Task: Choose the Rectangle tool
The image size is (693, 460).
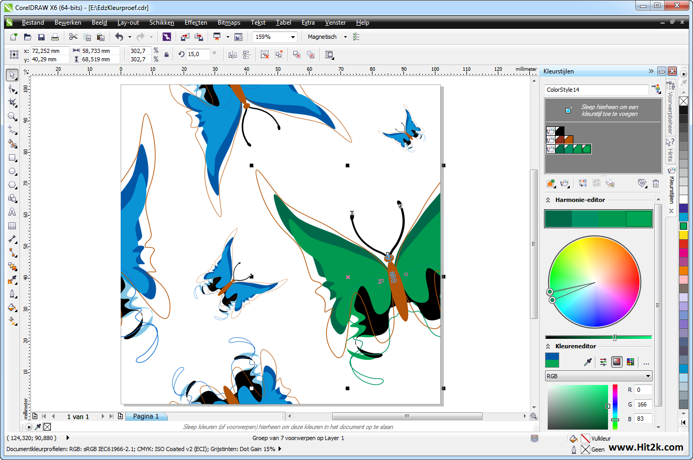Action: [x=12, y=157]
